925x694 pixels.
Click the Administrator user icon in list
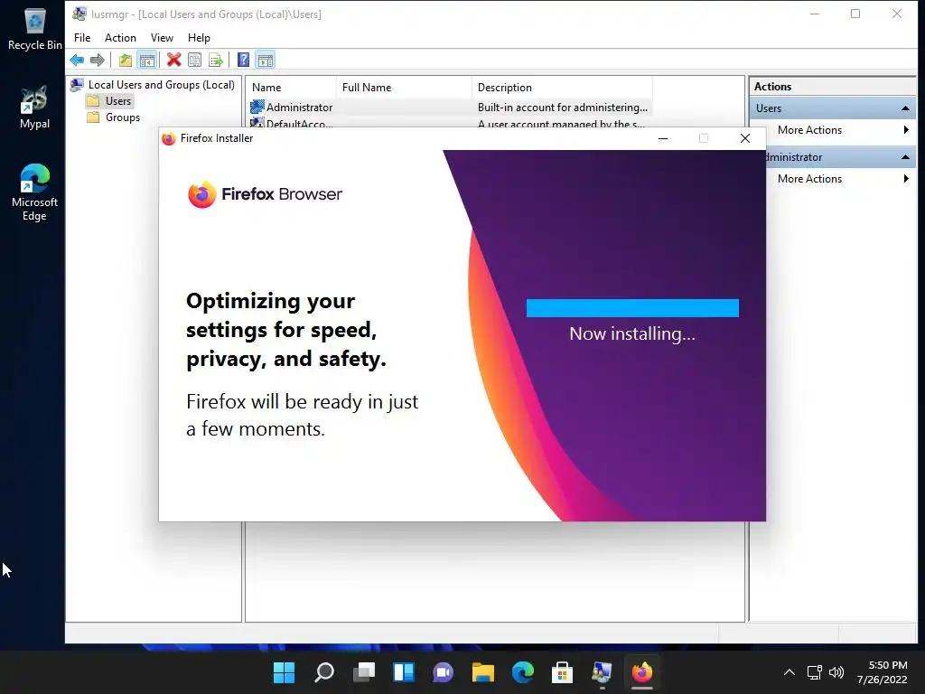(x=257, y=107)
